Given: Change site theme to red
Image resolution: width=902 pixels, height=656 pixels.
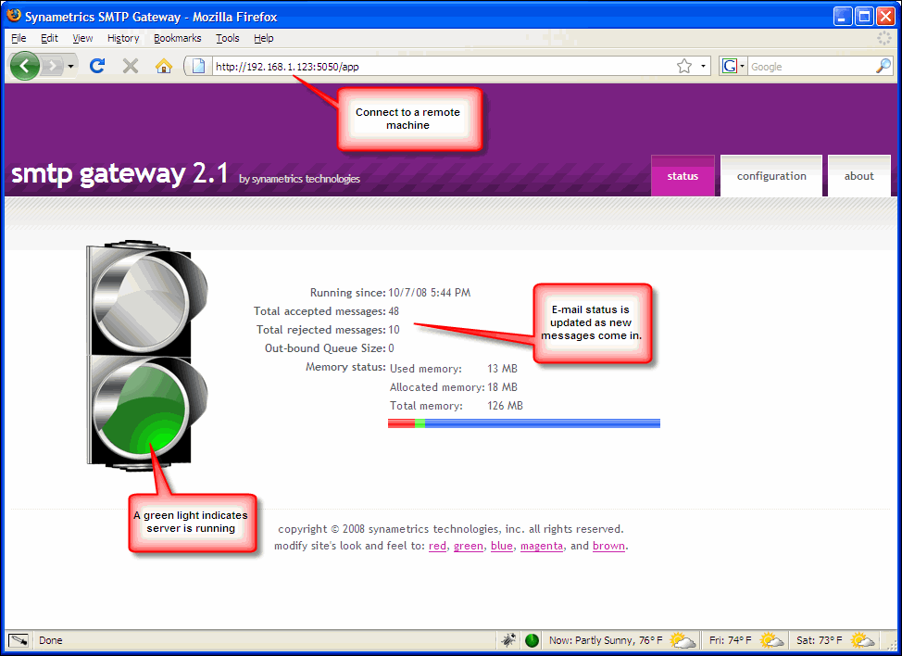Looking at the screenshot, I should point(437,546).
